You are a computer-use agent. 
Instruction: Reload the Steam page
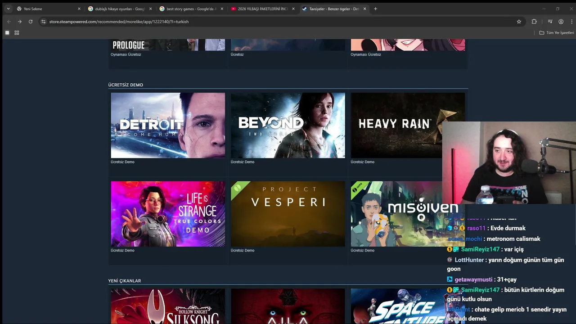pyautogui.click(x=31, y=22)
